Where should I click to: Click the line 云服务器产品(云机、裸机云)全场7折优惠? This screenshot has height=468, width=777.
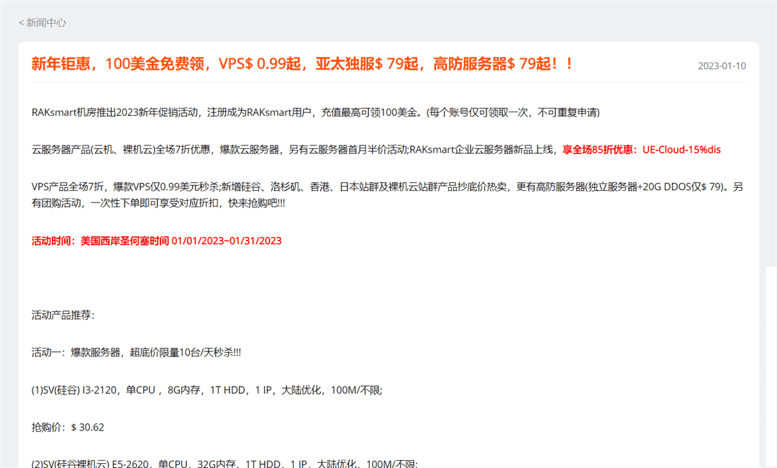(x=376, y=150)
